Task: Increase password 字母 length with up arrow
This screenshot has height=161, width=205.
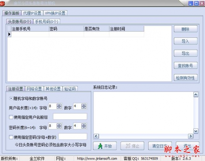Action: point(59,125)
